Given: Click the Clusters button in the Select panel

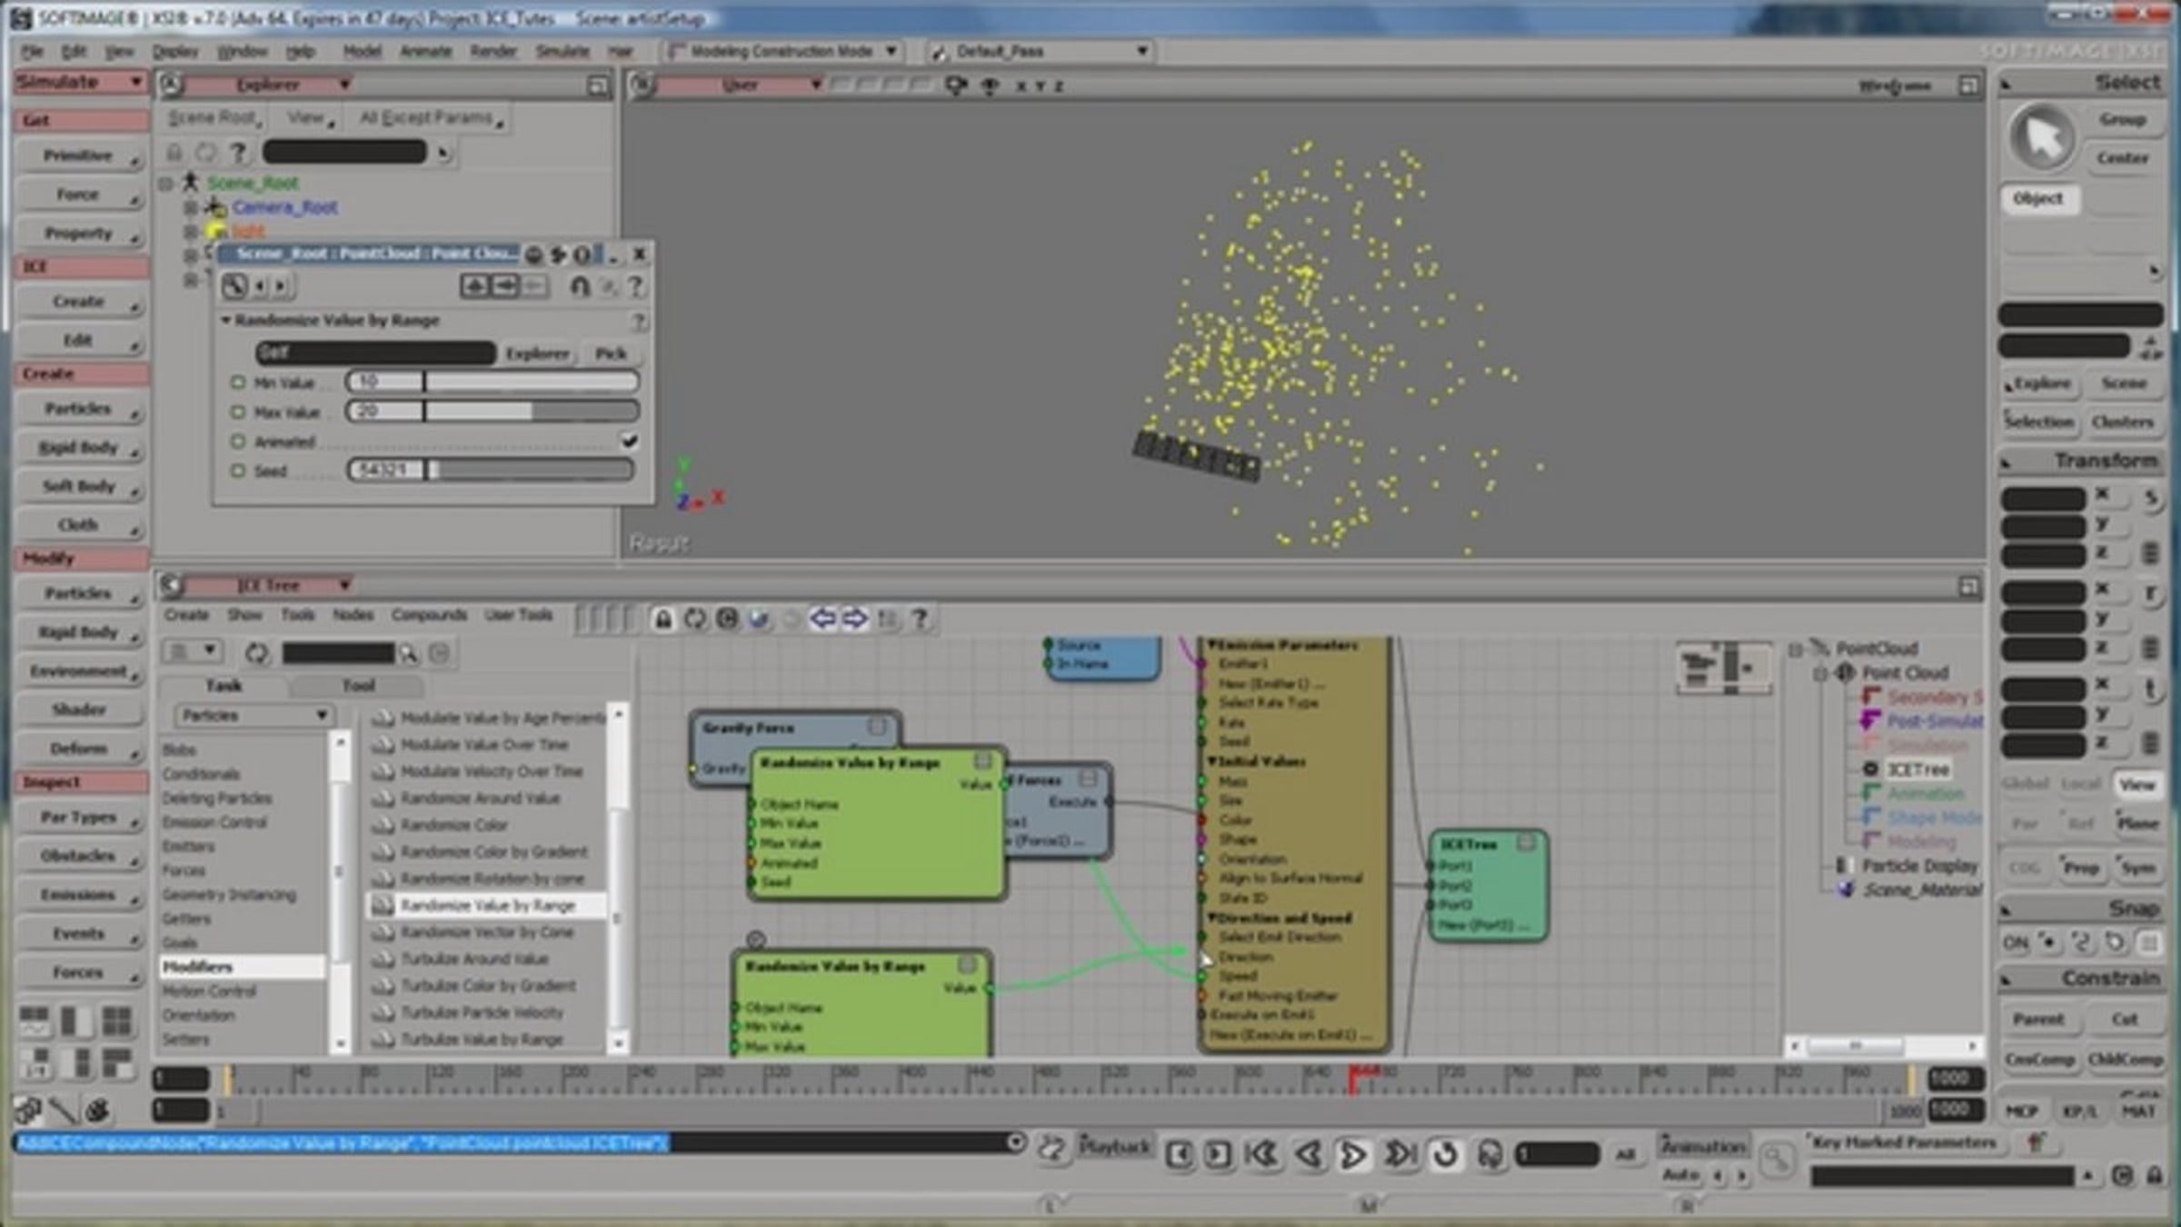Looking at the screenshot, I should tap(2123, 422).
